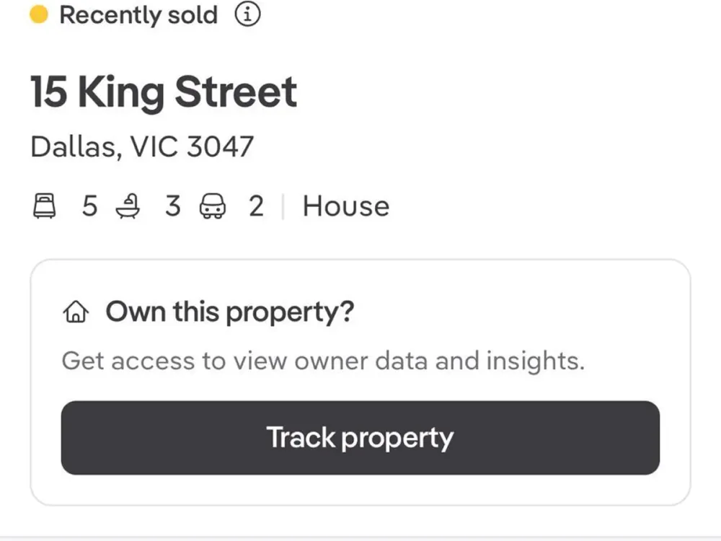Click the divider before House label

(x=283, y=207)
